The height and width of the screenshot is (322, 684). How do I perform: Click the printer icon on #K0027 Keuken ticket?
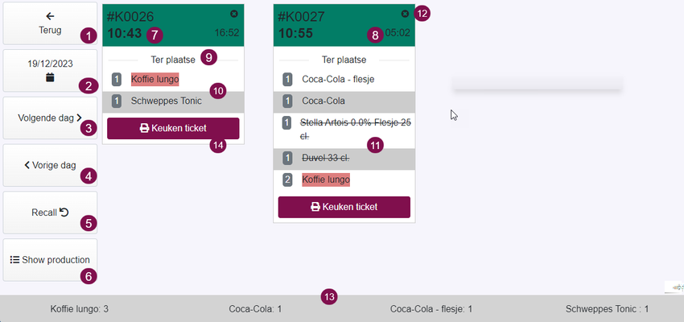tap(315, 207)
